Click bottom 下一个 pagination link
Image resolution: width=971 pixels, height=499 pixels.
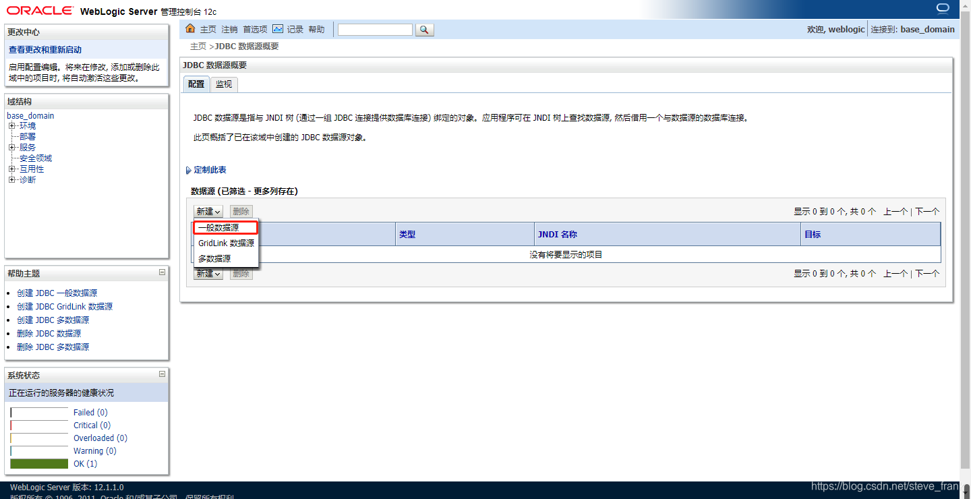[927, 274]
